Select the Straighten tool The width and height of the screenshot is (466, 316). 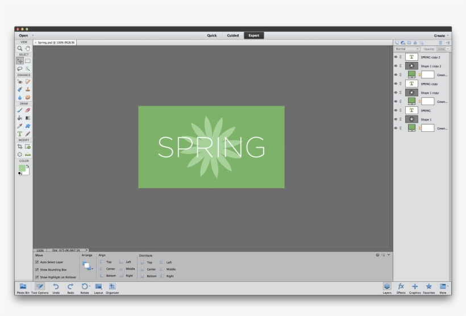(28, 155)
